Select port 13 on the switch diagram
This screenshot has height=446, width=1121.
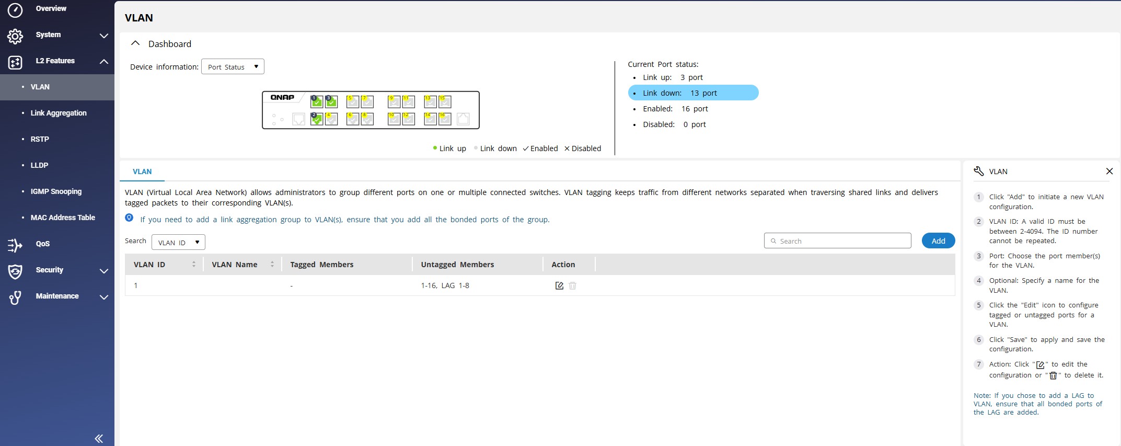[430, 101]
